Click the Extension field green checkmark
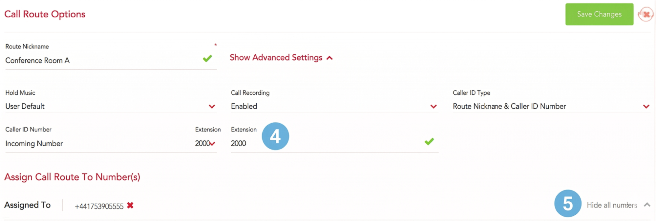Screen dimensions: 656x221 tap(429, 142)
